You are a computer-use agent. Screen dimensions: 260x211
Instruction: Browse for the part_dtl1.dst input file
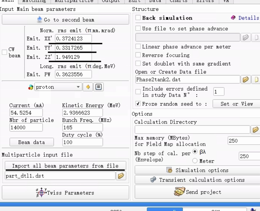[x=121, y=176]
